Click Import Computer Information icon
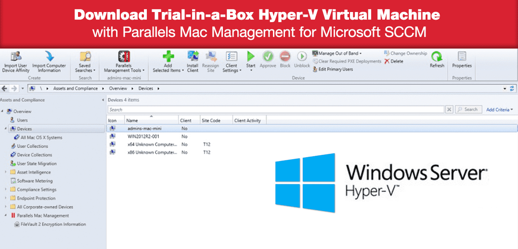518x249 pixels. coord(49,57)
